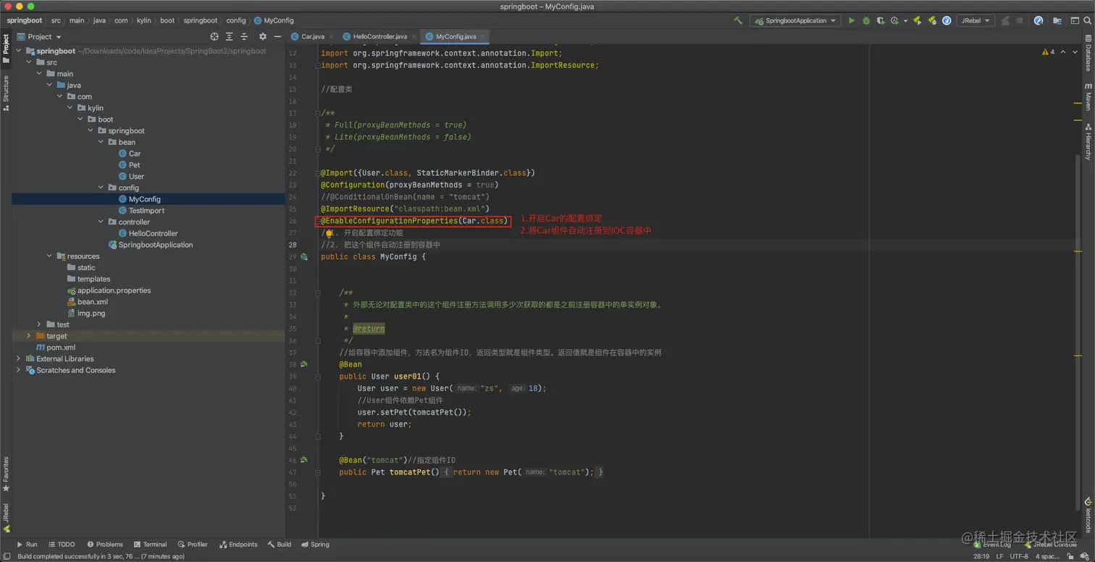This screenshot has width=1095, height=562.
Task: Run with coverage shield icon
Action: (880, 21)
